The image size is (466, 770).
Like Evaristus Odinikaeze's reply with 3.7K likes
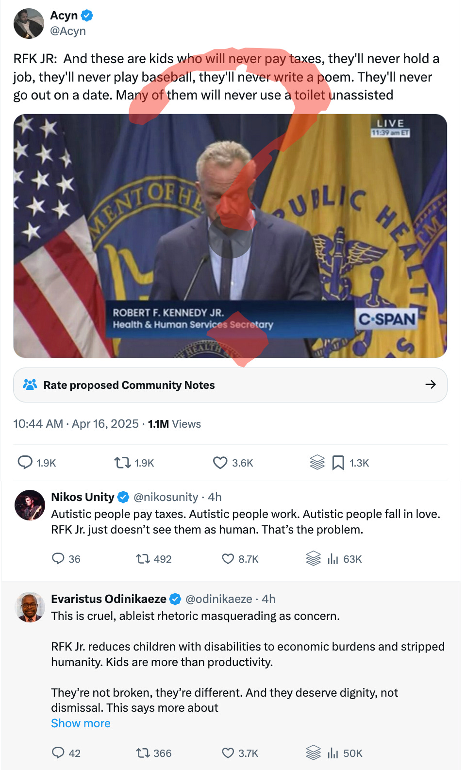click(228, 753)
